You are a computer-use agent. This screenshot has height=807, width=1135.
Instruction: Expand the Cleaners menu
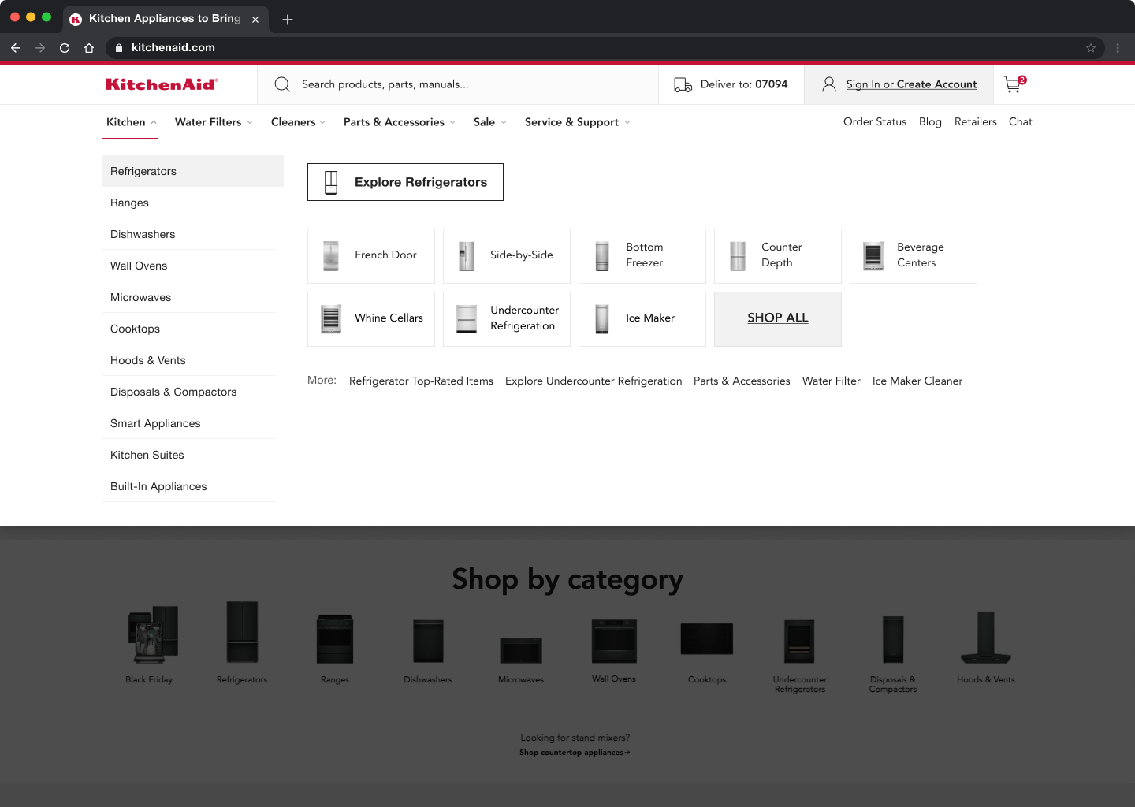point(298,122)
